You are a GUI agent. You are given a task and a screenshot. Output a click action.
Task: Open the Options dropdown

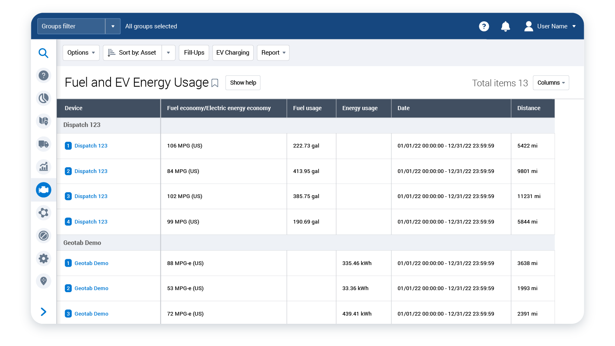pyautogui.click(x=81, y=53)
